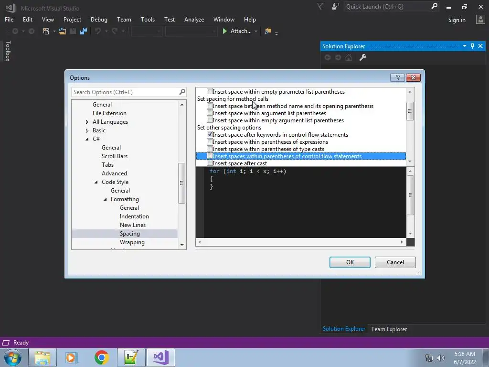Viewport: 489px width, 367px height.
Task: Click the Open File folder icon
Action: coord(63,31)
